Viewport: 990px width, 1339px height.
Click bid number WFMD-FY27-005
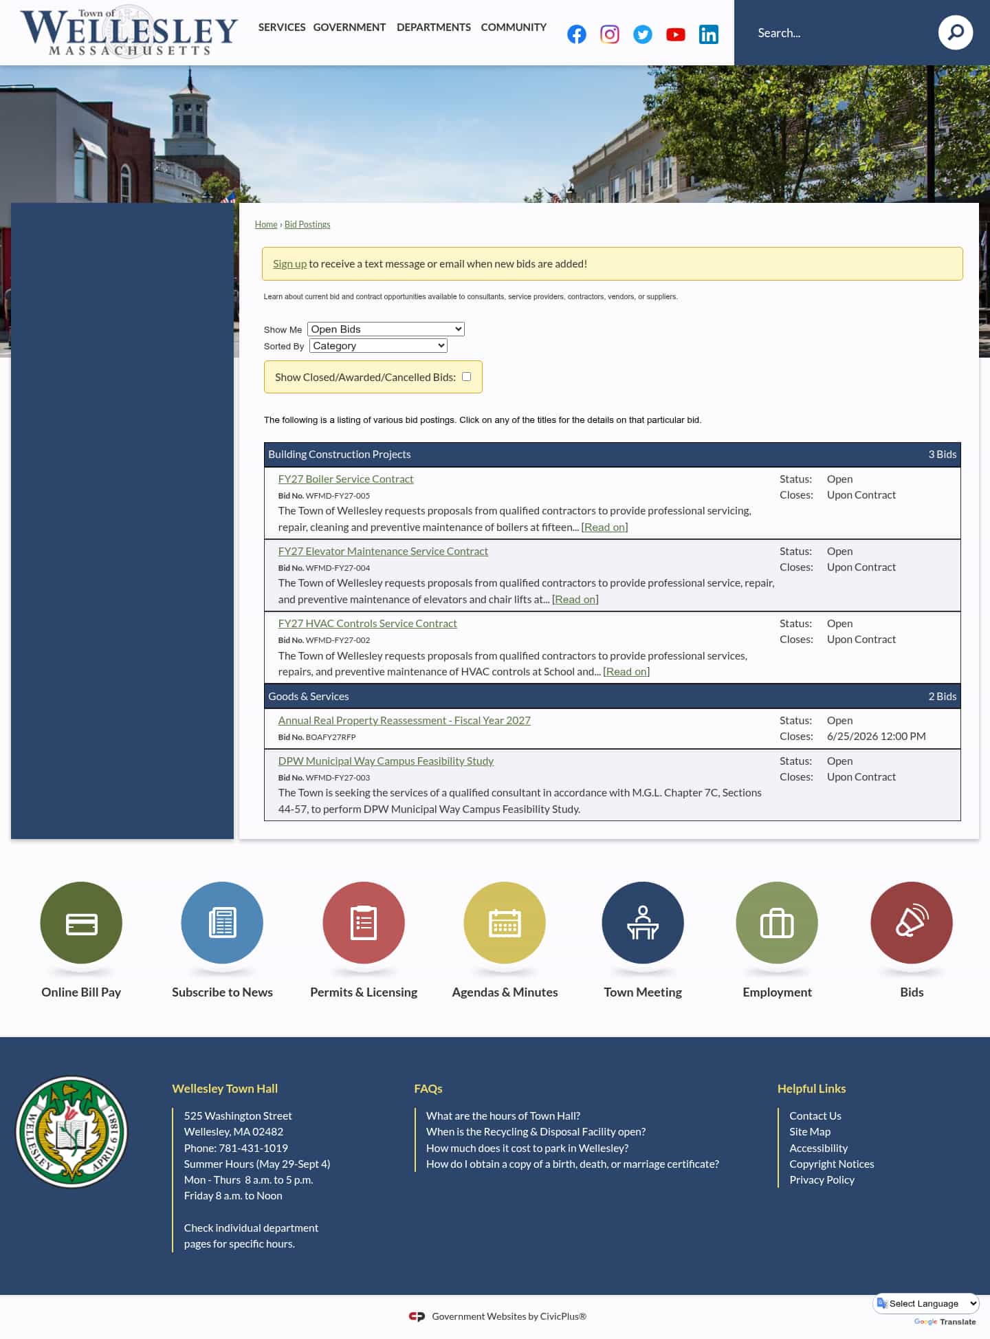(x=338, y=495)
